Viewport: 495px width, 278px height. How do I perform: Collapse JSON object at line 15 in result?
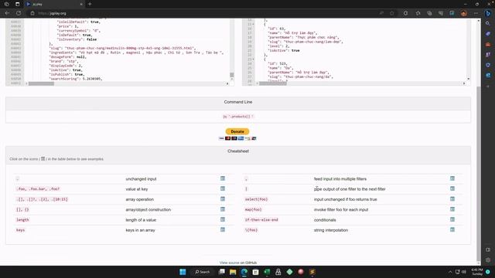[x=253, y=24]
